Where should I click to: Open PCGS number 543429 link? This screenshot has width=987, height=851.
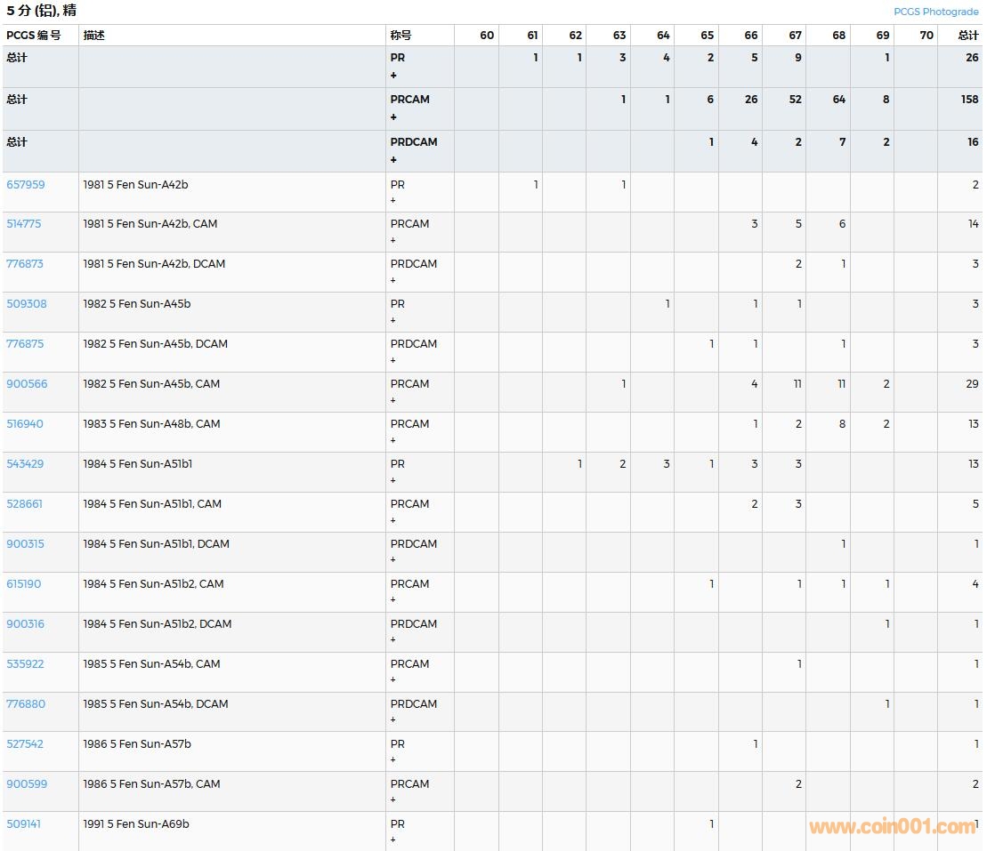25,464
